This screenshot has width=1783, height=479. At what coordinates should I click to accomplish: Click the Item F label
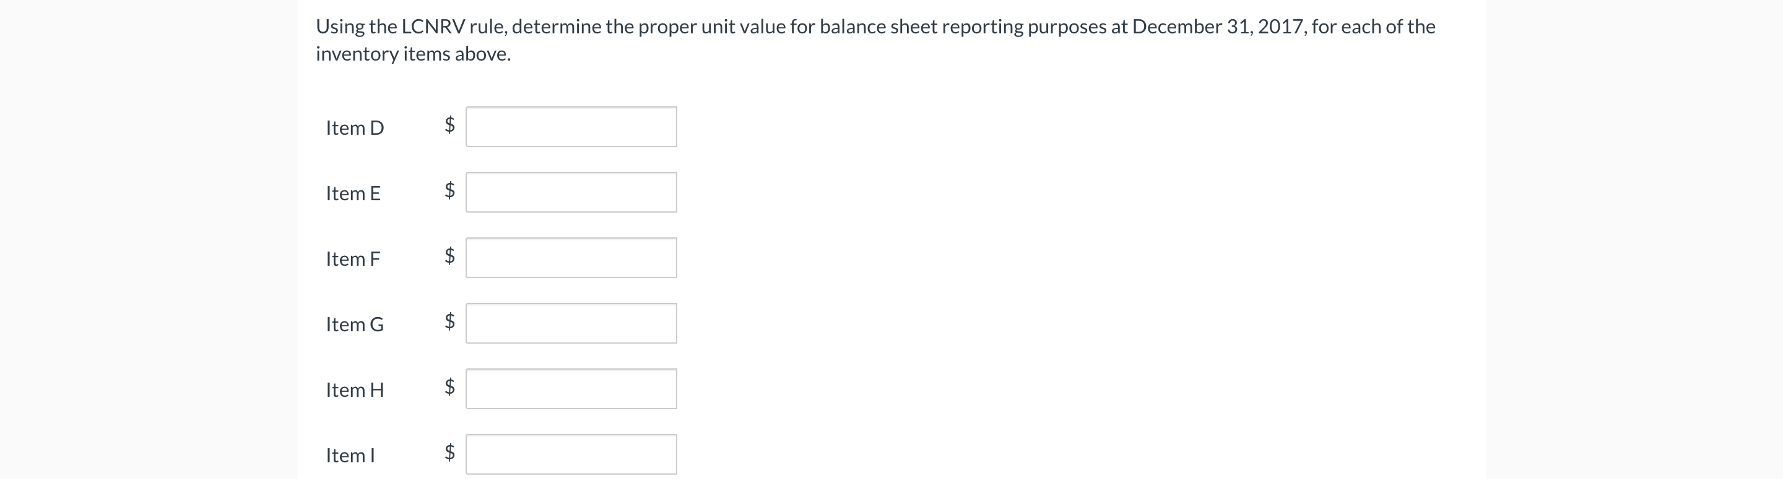(x=353, y=258)
